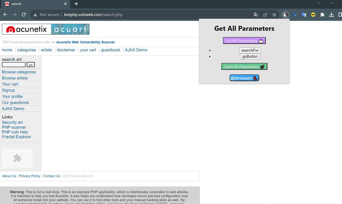Viewport: 342px width, 204px height.
Task: Open the About Us footer link
Action: point(9,176)
